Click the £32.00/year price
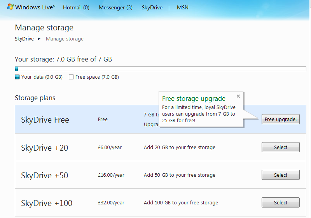This screenshot has height=218, width=311. click(x=111, y=203)
